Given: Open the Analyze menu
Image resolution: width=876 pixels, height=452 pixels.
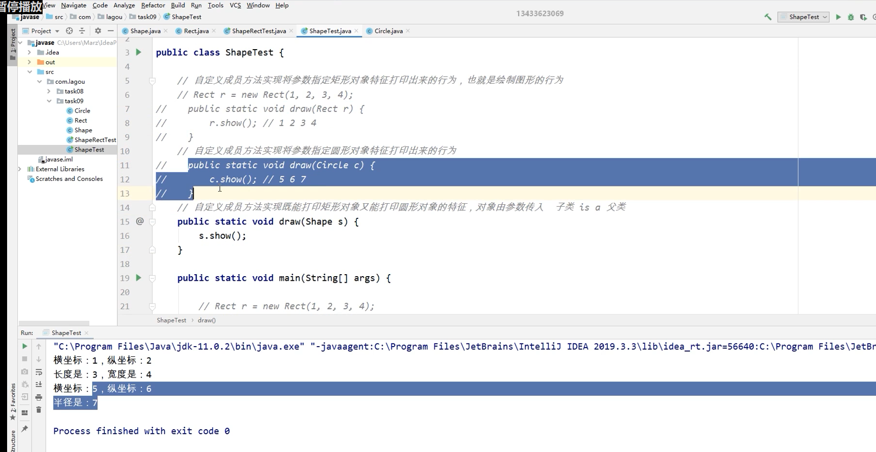Looking at the screenshot, I should pos(124,5).
